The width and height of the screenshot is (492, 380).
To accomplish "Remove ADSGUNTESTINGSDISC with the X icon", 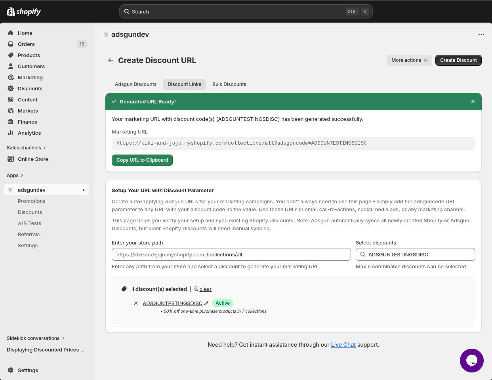I will tap(136, 303).
